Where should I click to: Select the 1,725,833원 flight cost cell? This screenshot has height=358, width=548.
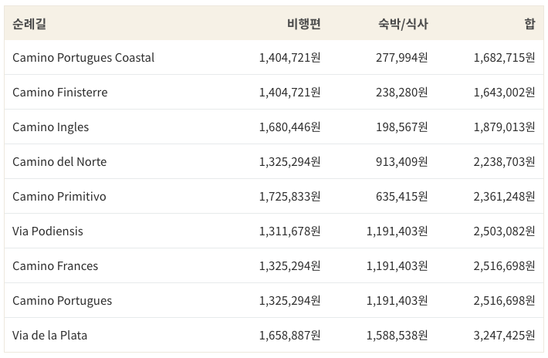(x=289, y=197)
